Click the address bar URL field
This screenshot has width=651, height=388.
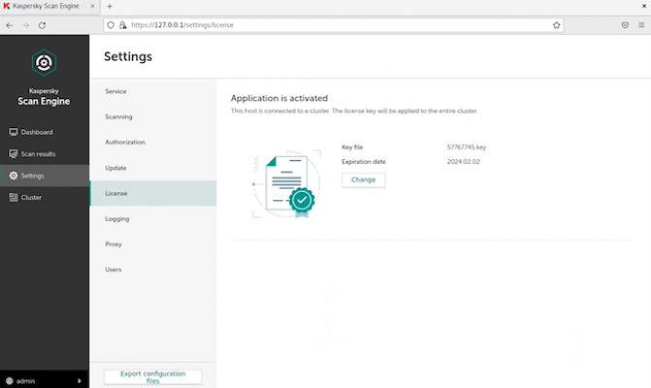(333, 25)
